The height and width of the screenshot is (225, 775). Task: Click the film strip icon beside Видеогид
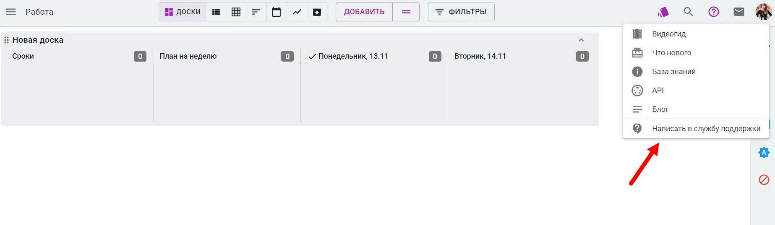[637, 34]
